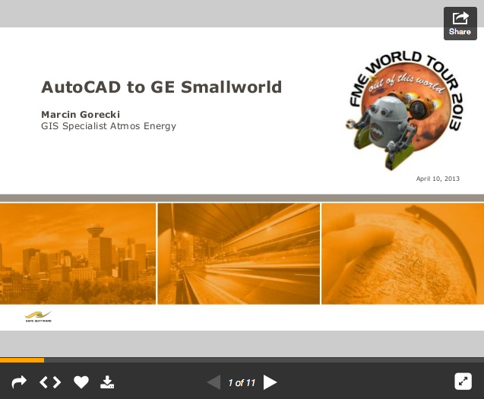The image size is (484, 399).
Task: Download the slides with the download icon
Action: 107,382
